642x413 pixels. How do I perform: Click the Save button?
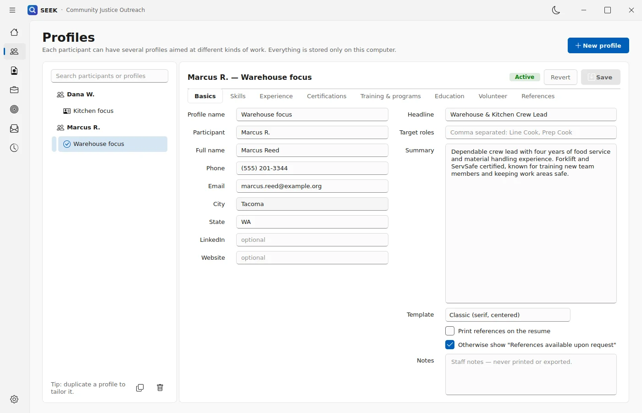(600, 77)
